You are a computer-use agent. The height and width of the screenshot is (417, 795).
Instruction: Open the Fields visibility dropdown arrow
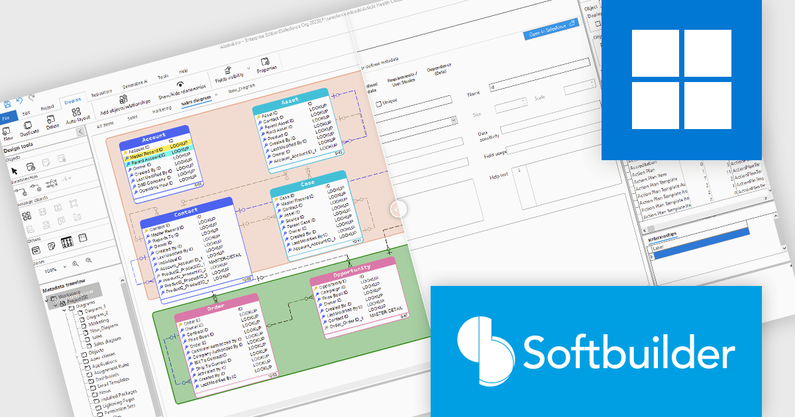pyautogui.click(x=248, y=68)
